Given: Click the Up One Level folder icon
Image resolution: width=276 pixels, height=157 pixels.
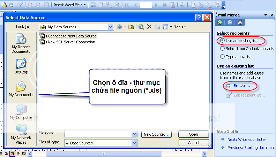Looking at the screenshot, I should (131, 27).
